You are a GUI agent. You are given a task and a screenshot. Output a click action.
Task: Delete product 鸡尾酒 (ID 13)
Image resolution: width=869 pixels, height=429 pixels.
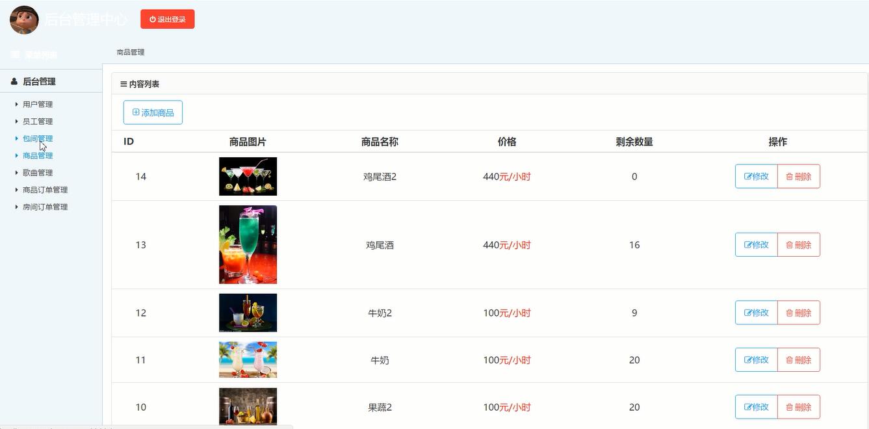coord(799,244)
